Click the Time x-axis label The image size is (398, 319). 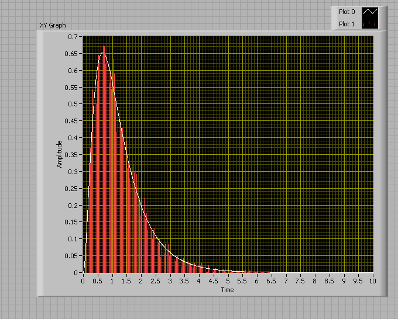point(227,290)
